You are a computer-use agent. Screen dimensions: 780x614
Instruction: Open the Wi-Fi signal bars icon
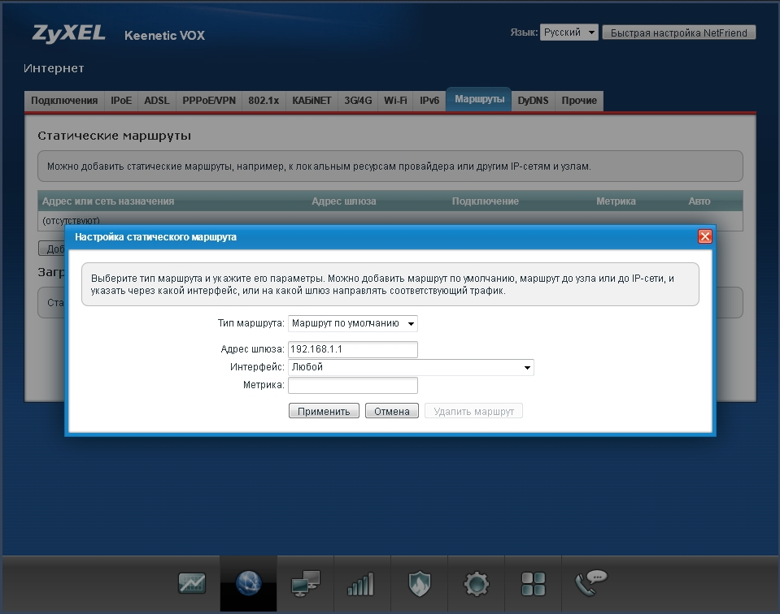coord(361,583)
